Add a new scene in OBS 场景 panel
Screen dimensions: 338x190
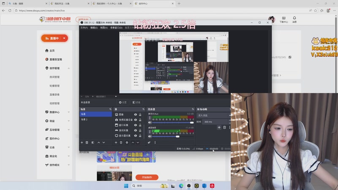[82, 143]
